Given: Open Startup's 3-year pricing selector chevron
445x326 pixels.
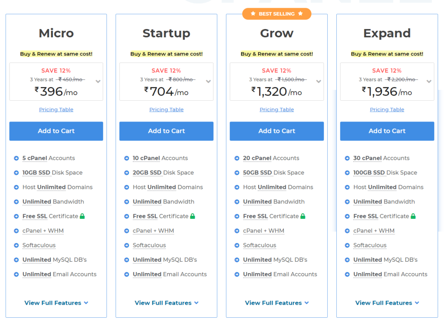Looking at the screenshot, I should pyautogui.click(x=209, y=81).
